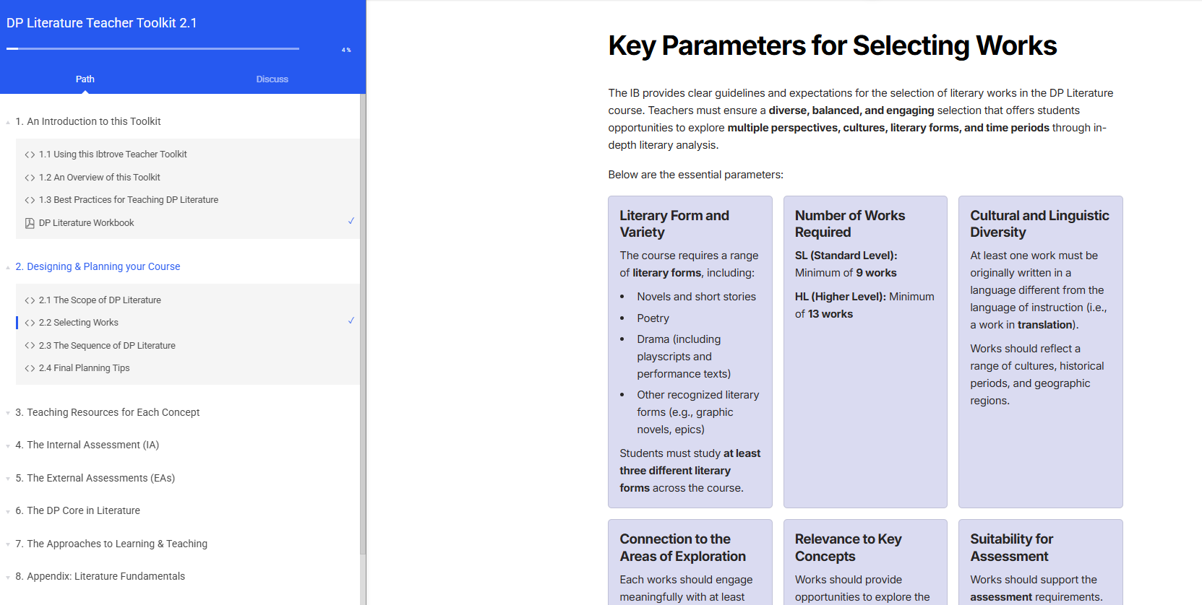Expand section 4 The Internal Assessment (IA)
Image resolution: width=1202 pixels, height=605 pixels.
point(8,445)
